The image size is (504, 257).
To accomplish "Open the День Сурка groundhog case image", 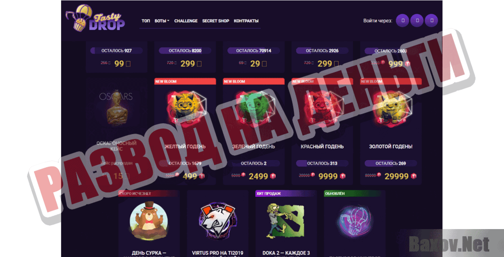I will point(149,220).
